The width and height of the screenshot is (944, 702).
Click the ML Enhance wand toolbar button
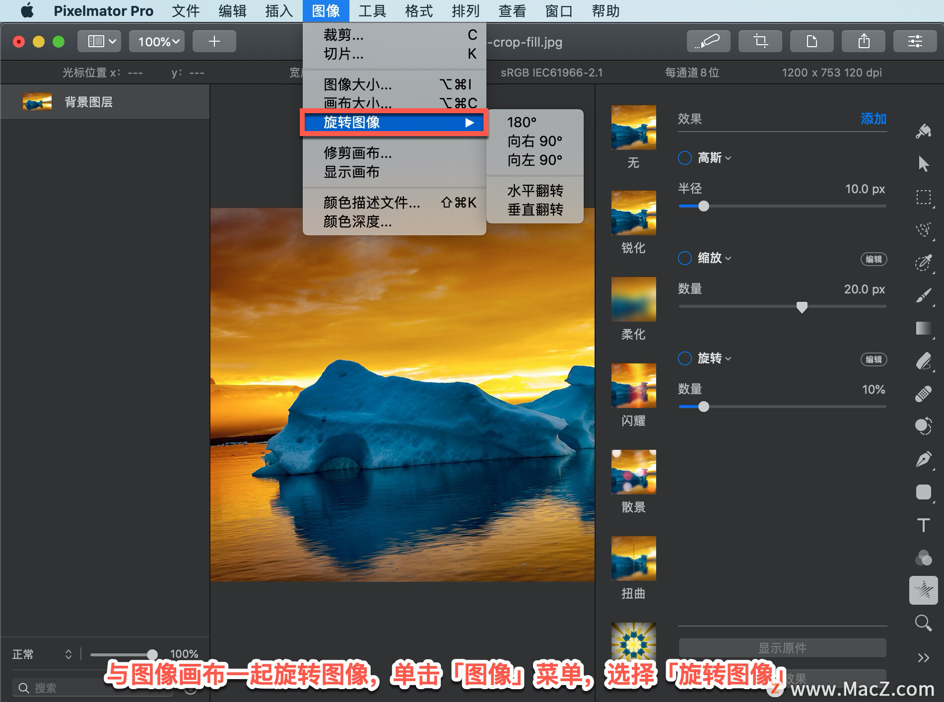tap(708, 41)
